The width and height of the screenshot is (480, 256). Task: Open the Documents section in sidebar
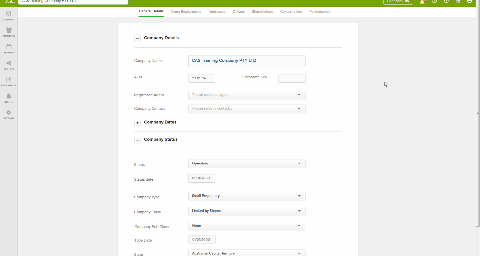(x=9, y=82)
